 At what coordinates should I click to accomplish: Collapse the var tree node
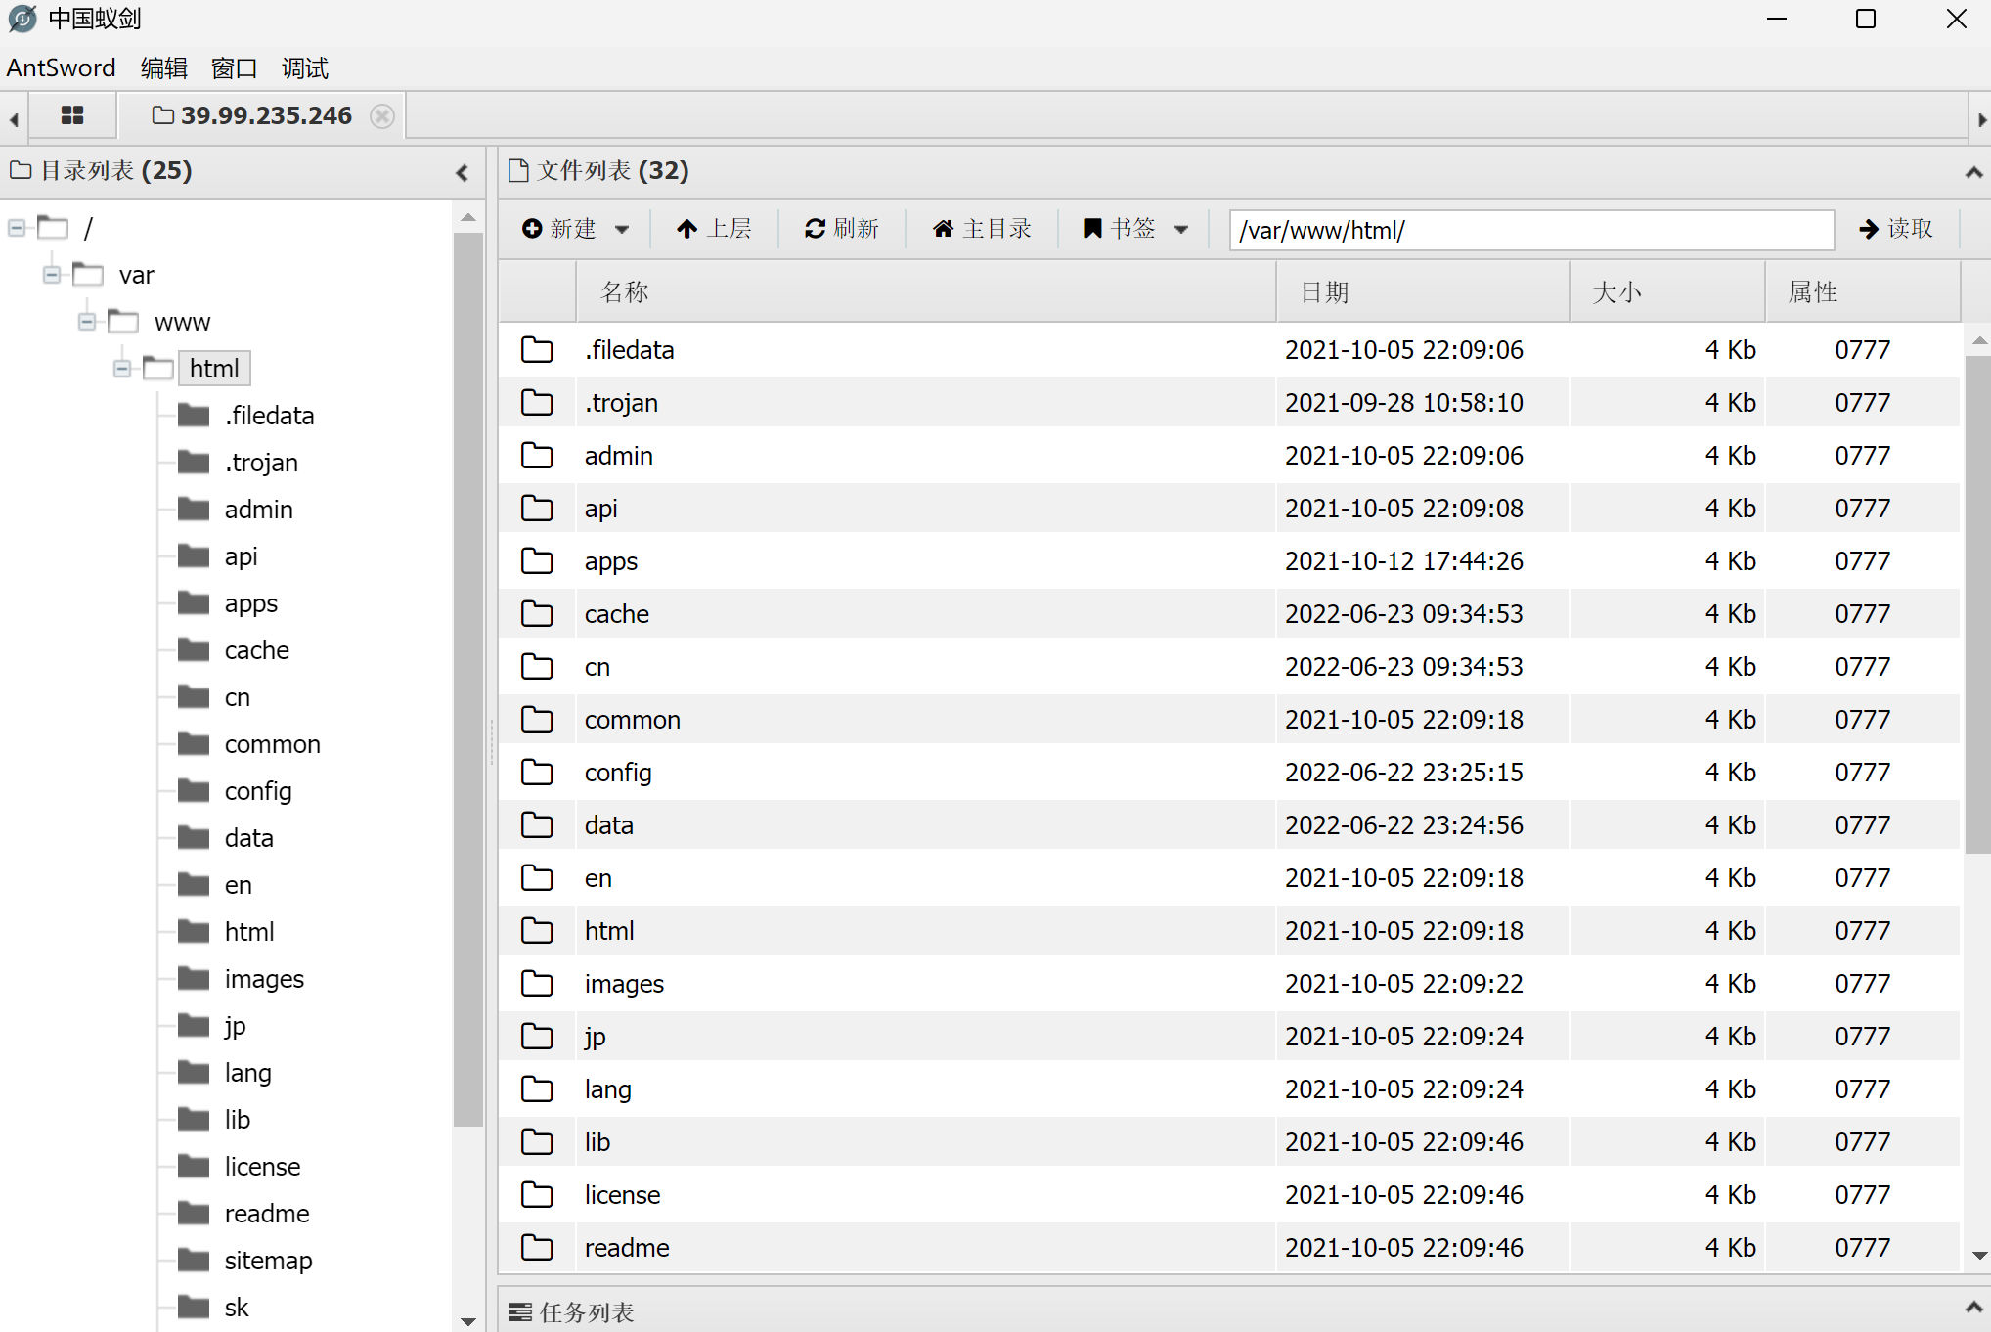click(x=52, y=275)
